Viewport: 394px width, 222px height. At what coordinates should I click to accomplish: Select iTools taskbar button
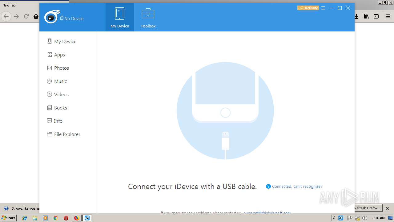tap(87, 218)
